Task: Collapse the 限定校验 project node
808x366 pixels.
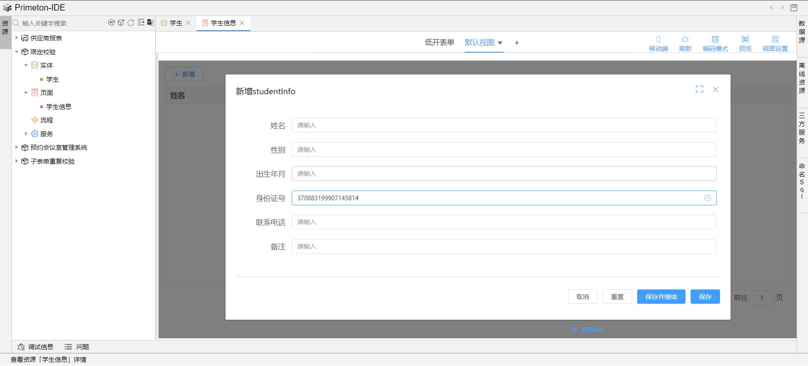Action: 16,52
